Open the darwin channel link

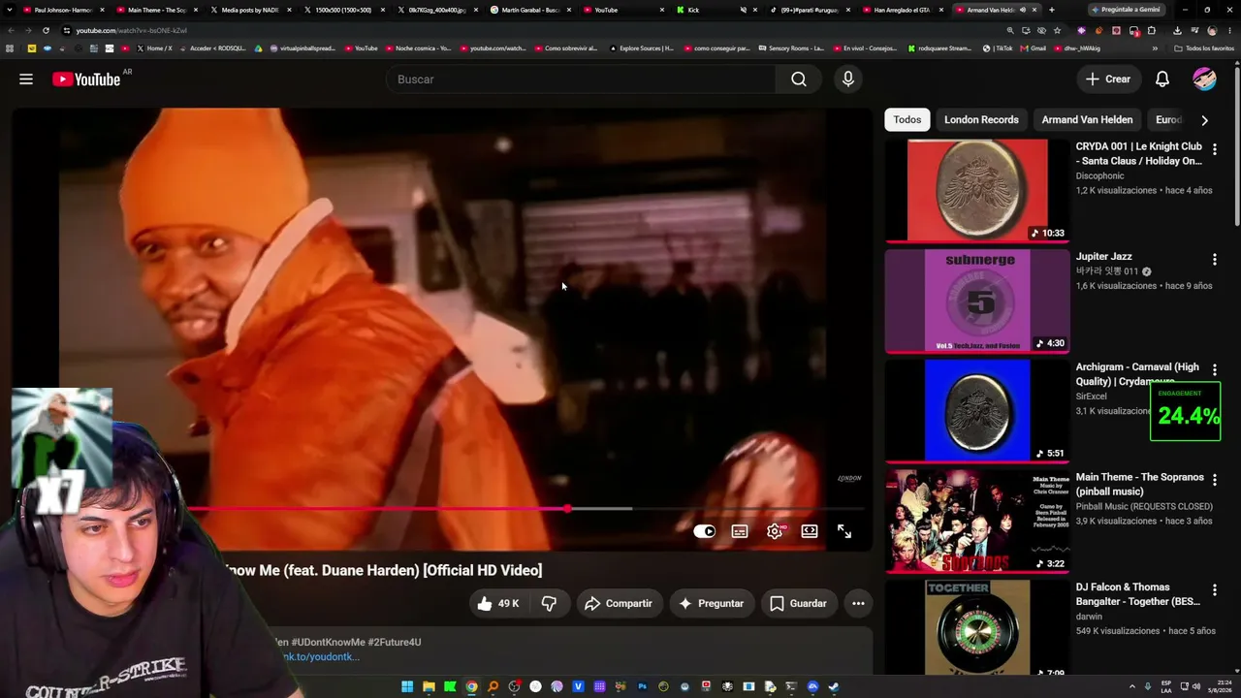click(x=1089, y=617)
